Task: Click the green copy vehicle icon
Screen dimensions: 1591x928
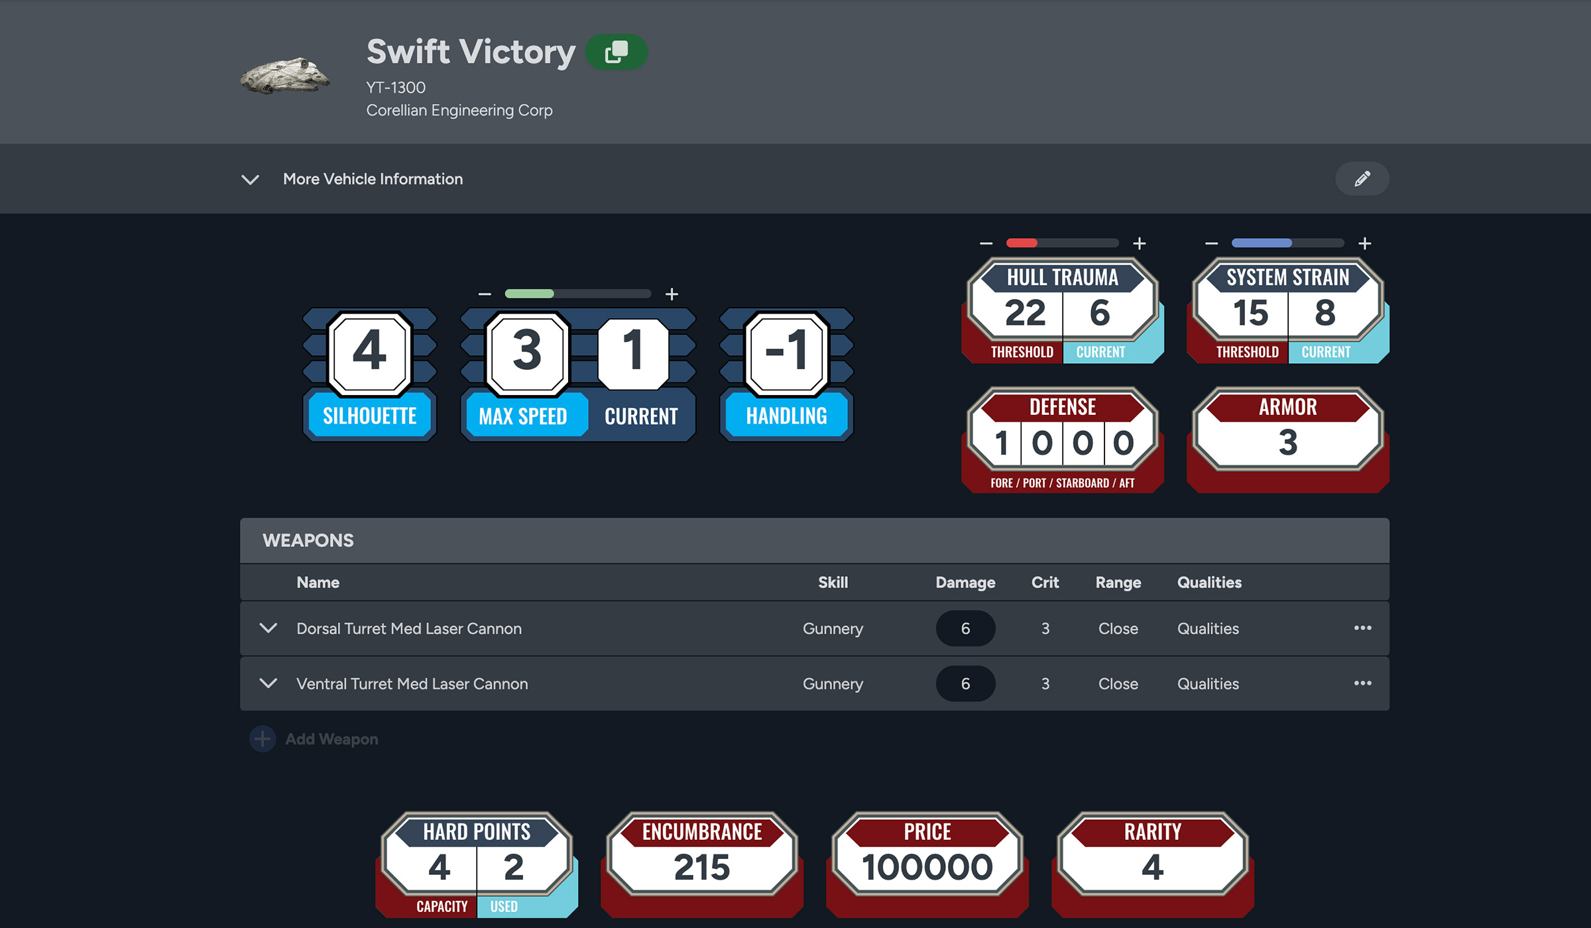Action: [x=616, y=52]
